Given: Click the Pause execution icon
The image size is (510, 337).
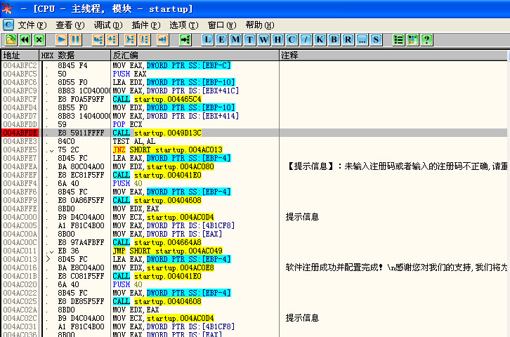Looking at the screenshot, I should point(75,39).
